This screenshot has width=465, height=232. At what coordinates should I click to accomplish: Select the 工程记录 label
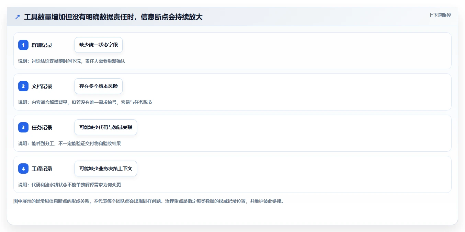(42, 169)
